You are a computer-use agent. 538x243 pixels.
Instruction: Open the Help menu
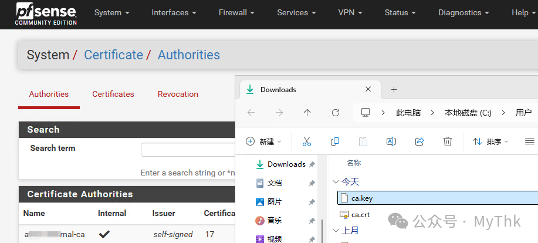click(x=523, y=13)
